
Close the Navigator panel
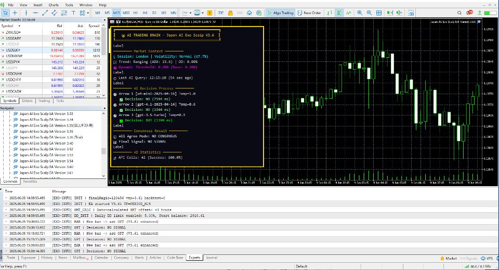point(104,108)
